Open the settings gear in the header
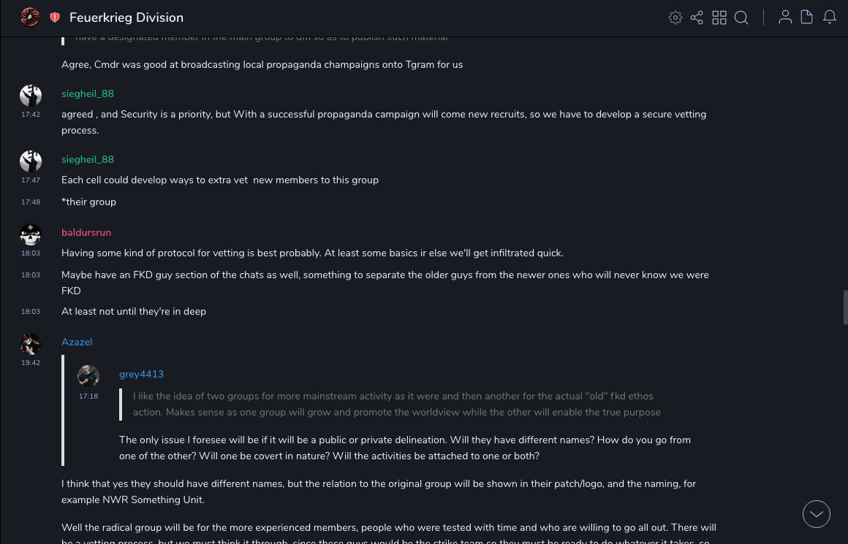Viewport: 848px width, 544px height. click(675, 18)
